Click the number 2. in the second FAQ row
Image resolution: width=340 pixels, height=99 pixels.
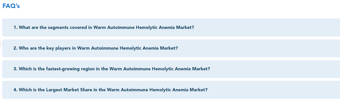click(16, 48)
